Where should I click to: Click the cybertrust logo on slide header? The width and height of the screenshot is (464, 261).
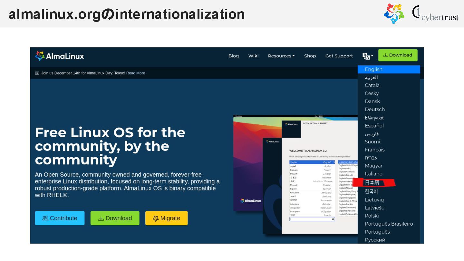435,14
